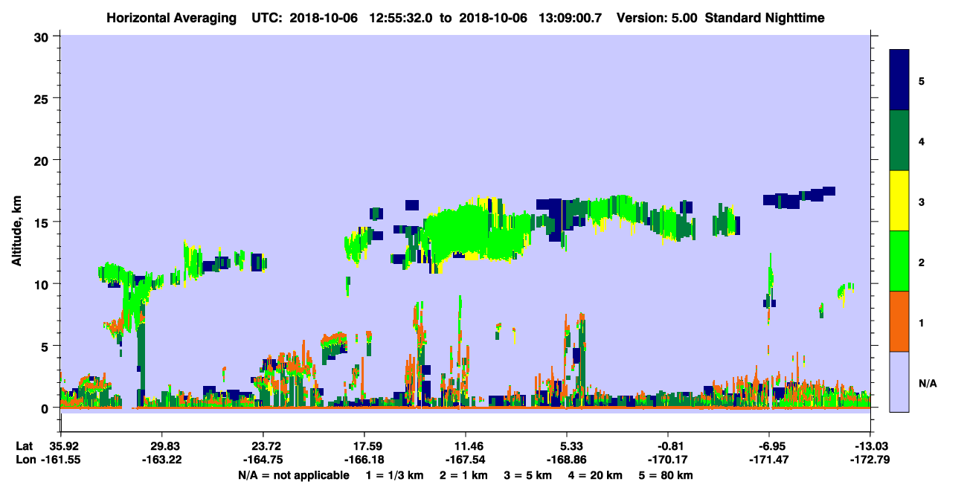Click the "4 = 20 km" legend entry

(x=596, y=475)
